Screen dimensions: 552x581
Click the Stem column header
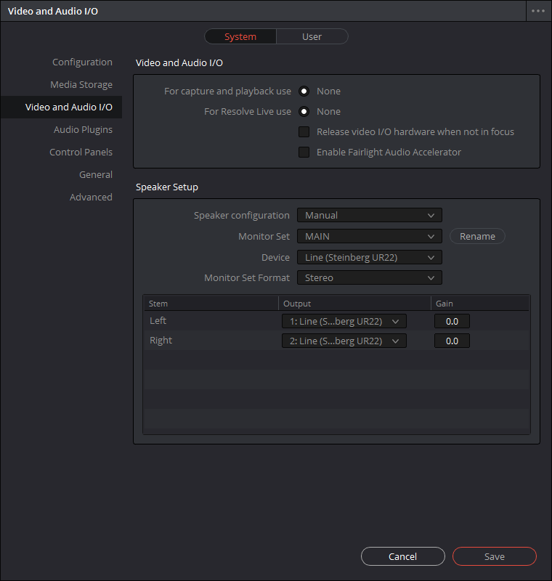(211, 304)
